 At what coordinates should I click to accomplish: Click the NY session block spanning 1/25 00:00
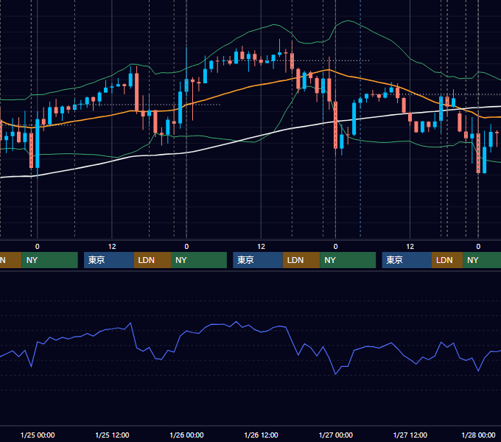pyautogui.click(x=50, y=260)
